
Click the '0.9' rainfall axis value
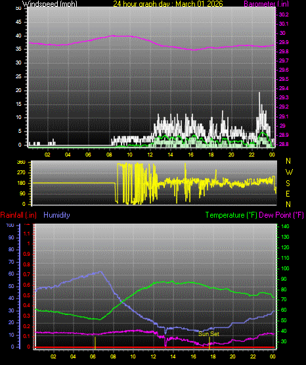pos(27,254)
